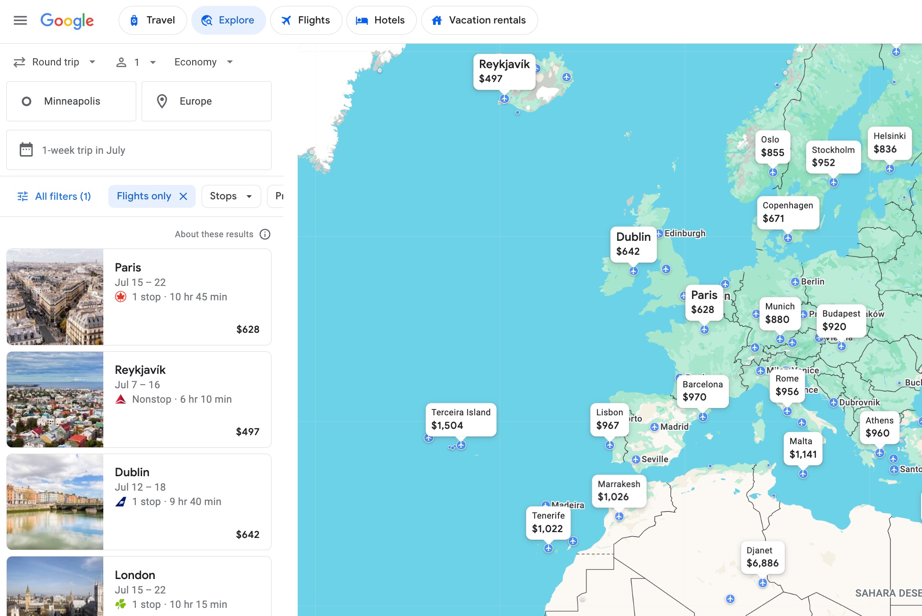Viewport: 922px width, 616px height.
Task: Click the Air Canada airline logo on the Paris result
Action: pyautogui.click(x=121, y=297)
